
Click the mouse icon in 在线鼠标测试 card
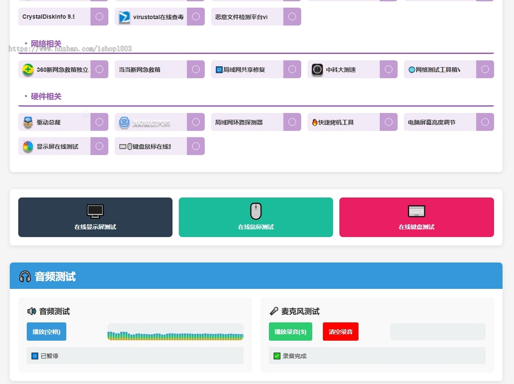256,211
